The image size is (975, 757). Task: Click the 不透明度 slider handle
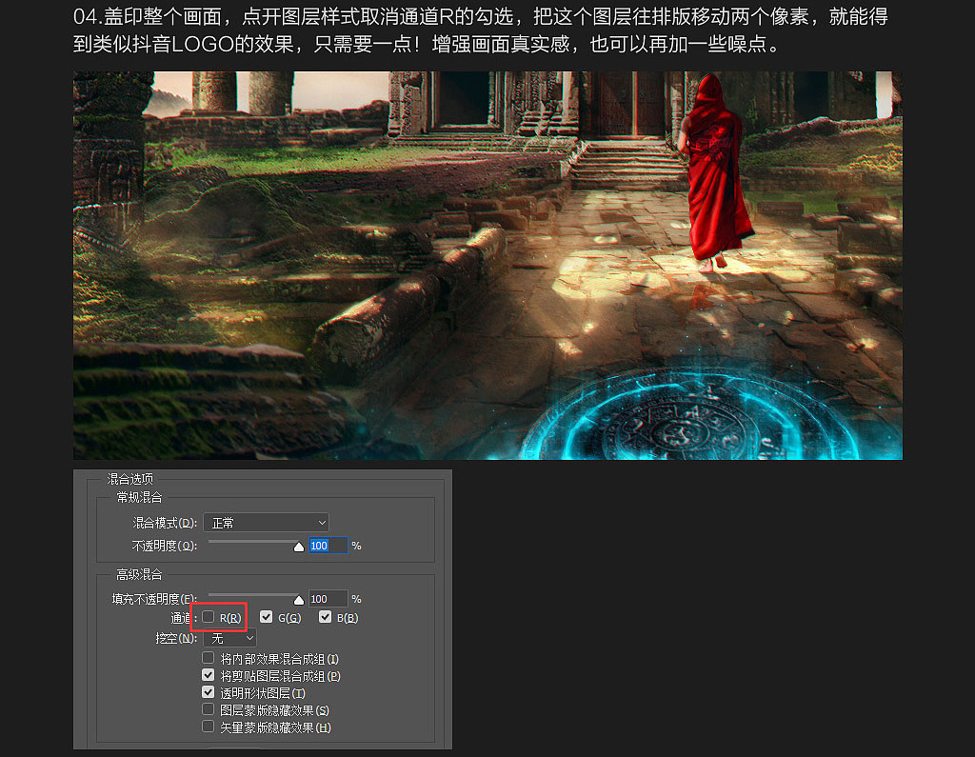point(298,547)
